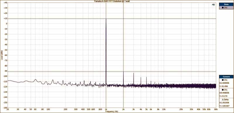This screenshot has width=234, height=113.
Task: Click the vertical cursor line at 2k
Action: click(123, 45)
